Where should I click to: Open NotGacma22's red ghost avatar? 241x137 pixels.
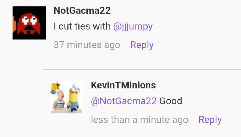click(x=29, y=23)
